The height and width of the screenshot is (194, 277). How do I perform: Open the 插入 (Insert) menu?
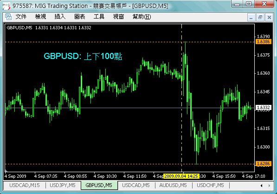(x=60, y=17)
